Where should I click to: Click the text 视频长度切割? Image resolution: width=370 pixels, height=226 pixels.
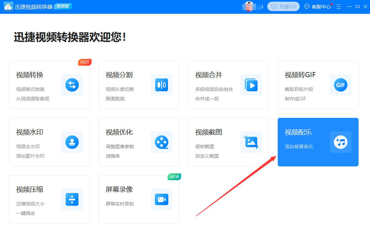pyautogui.click(x=120, y=89)
